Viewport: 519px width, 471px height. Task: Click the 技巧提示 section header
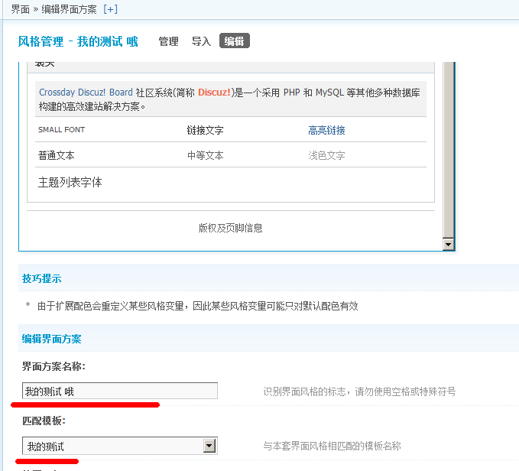(42, 278)
